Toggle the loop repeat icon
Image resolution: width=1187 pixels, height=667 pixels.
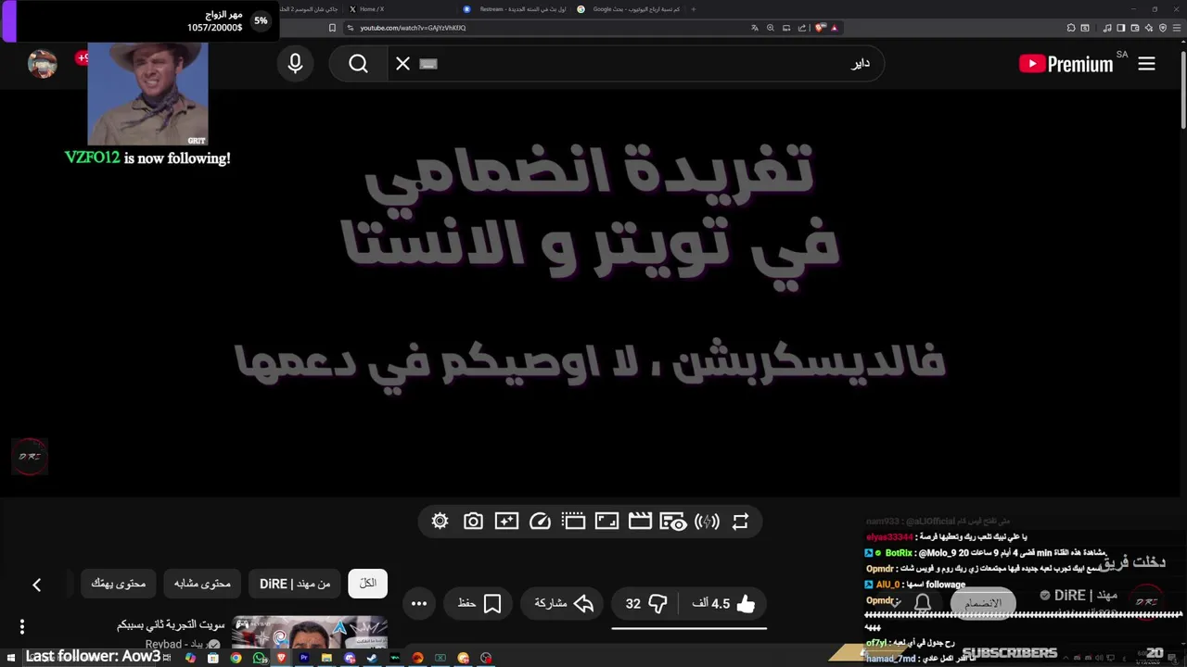tap(740, 522)
